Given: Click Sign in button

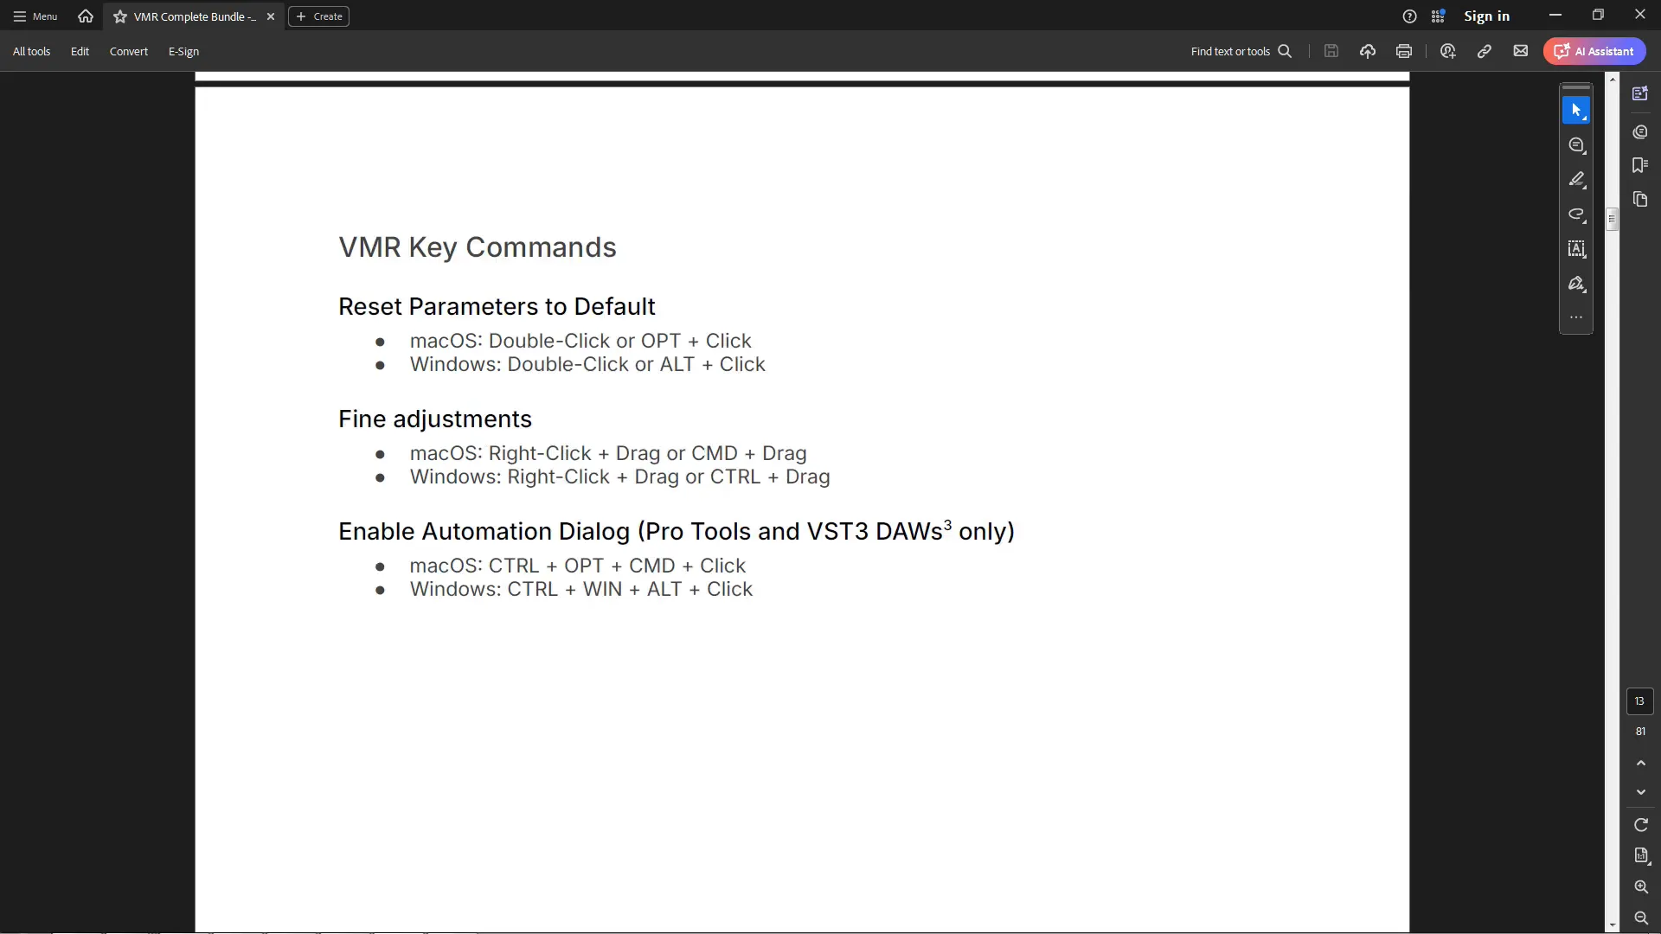Looking at the screenshot, I should [1486, 16].
